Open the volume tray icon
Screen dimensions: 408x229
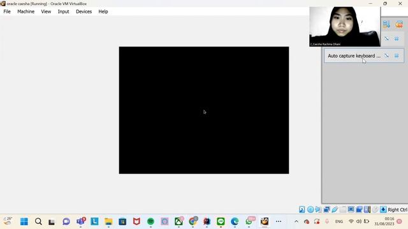(359, 221)
